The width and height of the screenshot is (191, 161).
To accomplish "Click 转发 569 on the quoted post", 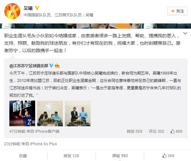I will 134,131.
